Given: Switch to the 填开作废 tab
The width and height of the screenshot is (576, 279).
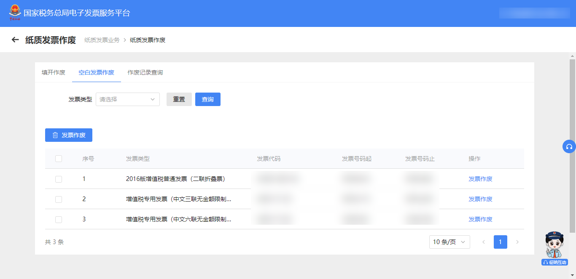Looking at the screenshot, I should [x=54, y=72].
